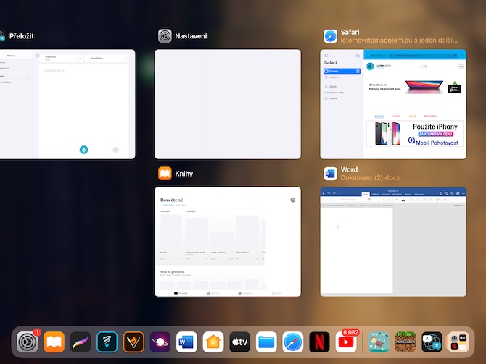Tap the highlighted tabs row in Safari sidebar
The width and height of the screenshot is (486, 364).
click(342, 71)
